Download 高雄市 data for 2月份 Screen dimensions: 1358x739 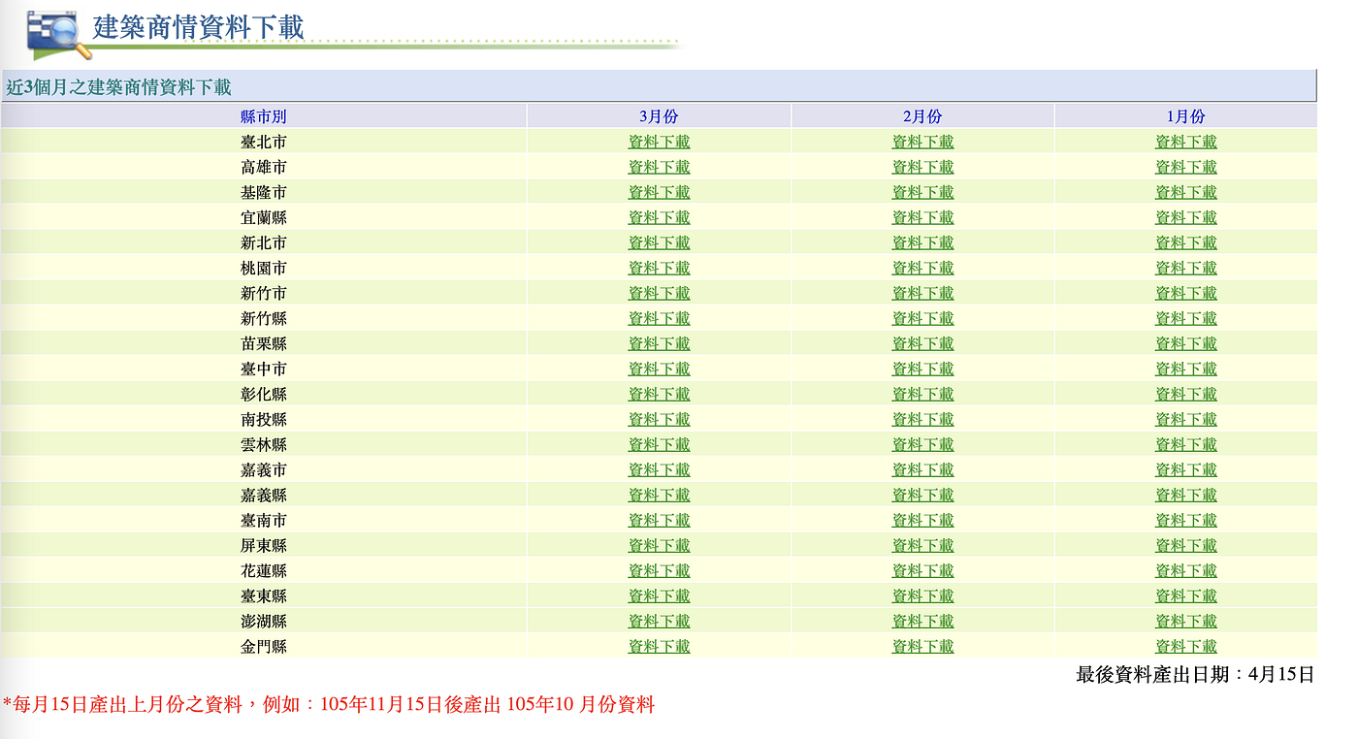(922, 167)
